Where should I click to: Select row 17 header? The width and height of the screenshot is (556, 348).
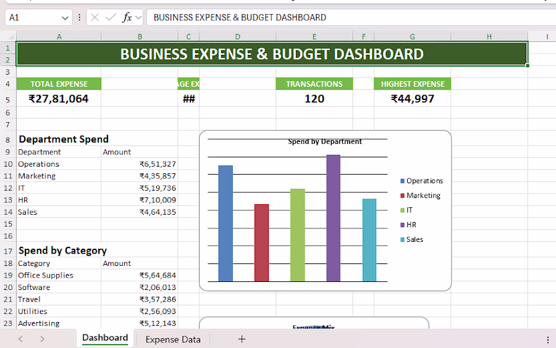click(8, 251)
